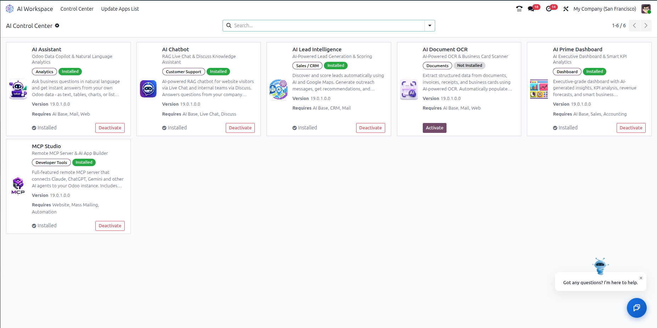The height and width of the screenshot is (328, 657).
Task: Open the AI Workspace home logo
Action: click(10, 9)
